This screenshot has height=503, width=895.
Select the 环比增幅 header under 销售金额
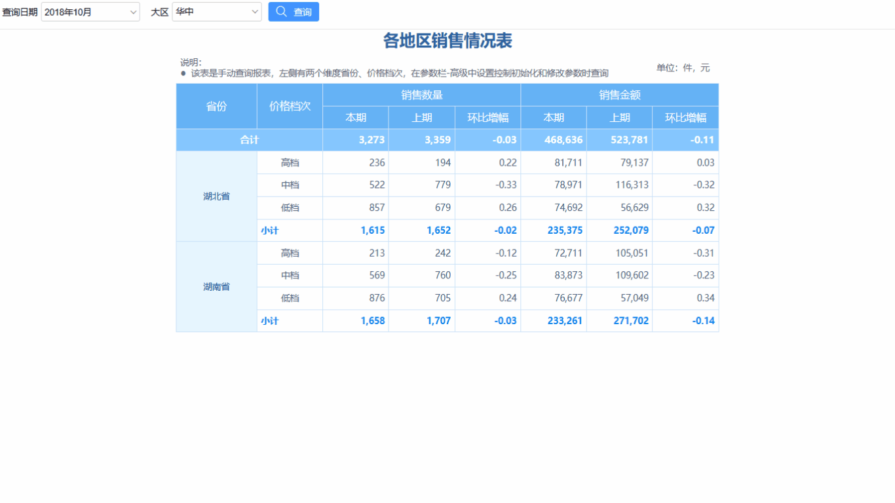[685, 117]
